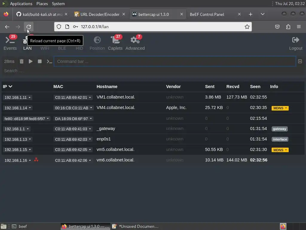The width and height of the screenshot is (306, 230).
Task: Open the shield tracking protection icon
Action: tap(59, 27)
